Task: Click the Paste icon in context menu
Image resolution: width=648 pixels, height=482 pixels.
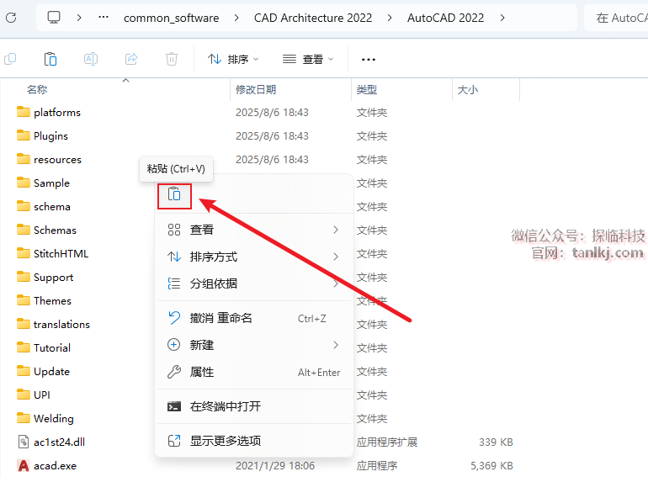Action: pos(174,194)
